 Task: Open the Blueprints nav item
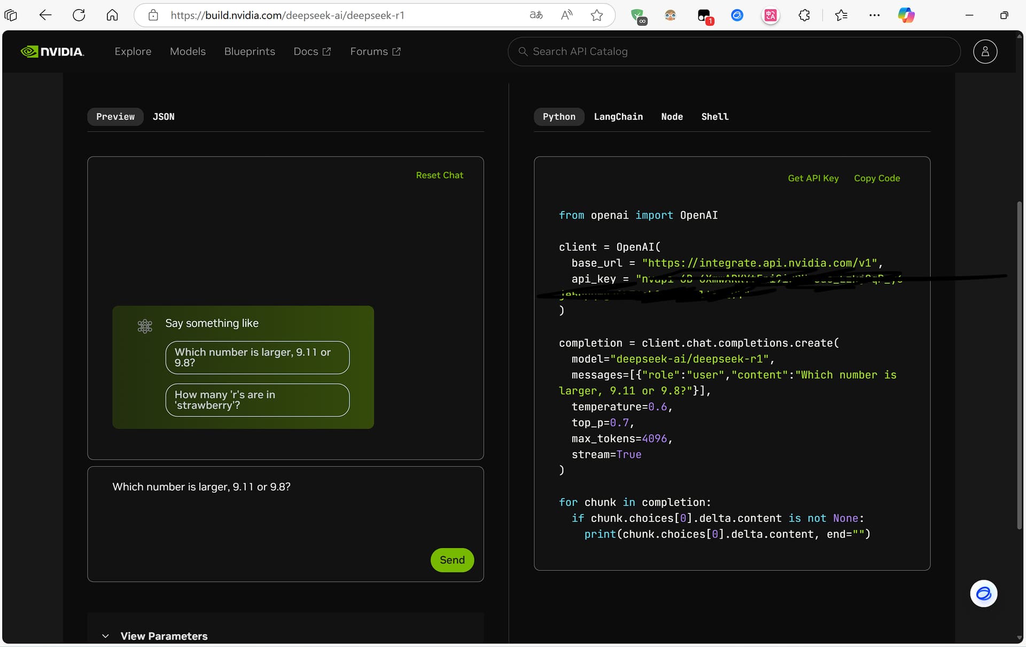(250, 51)
